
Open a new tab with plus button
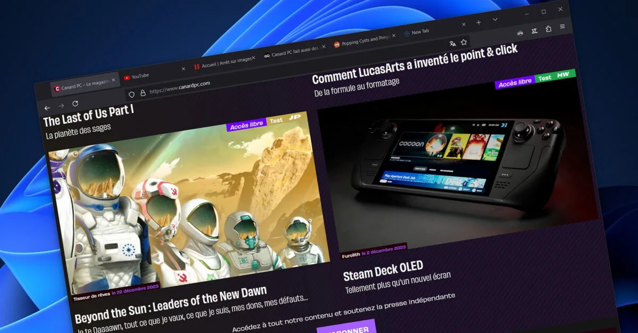pyautogui.click(x=478, y=22)
